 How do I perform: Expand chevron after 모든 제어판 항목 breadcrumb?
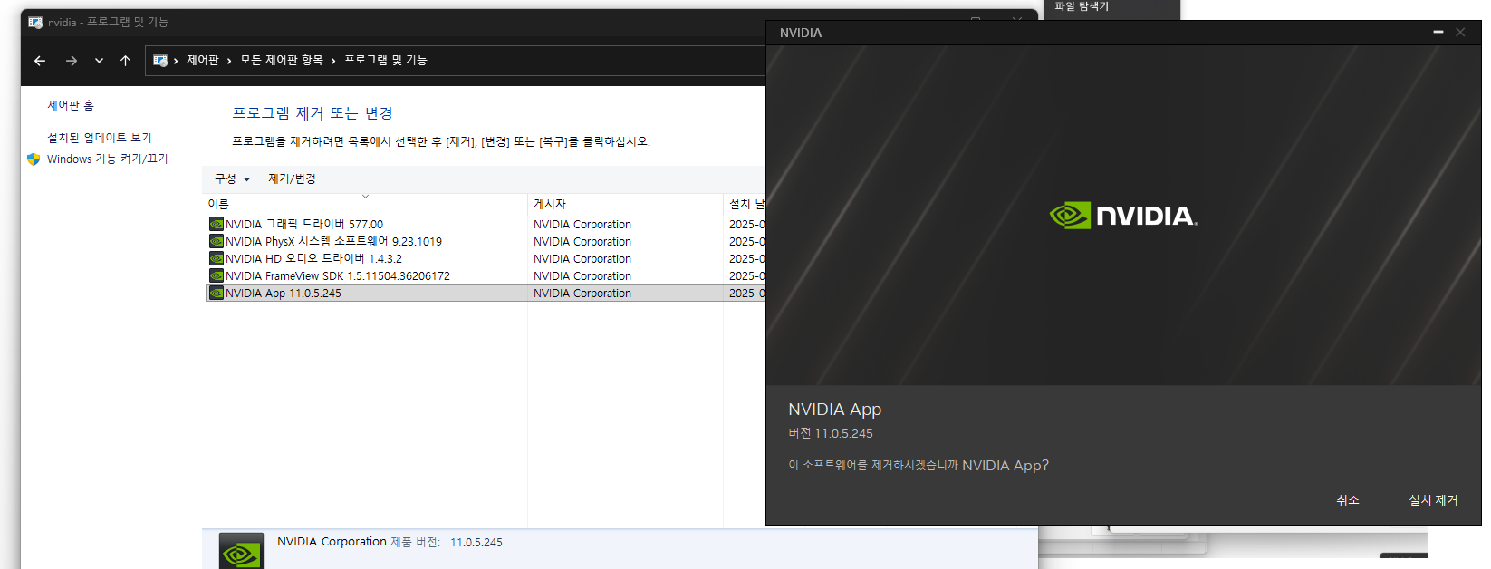click(x=333, y=61)
